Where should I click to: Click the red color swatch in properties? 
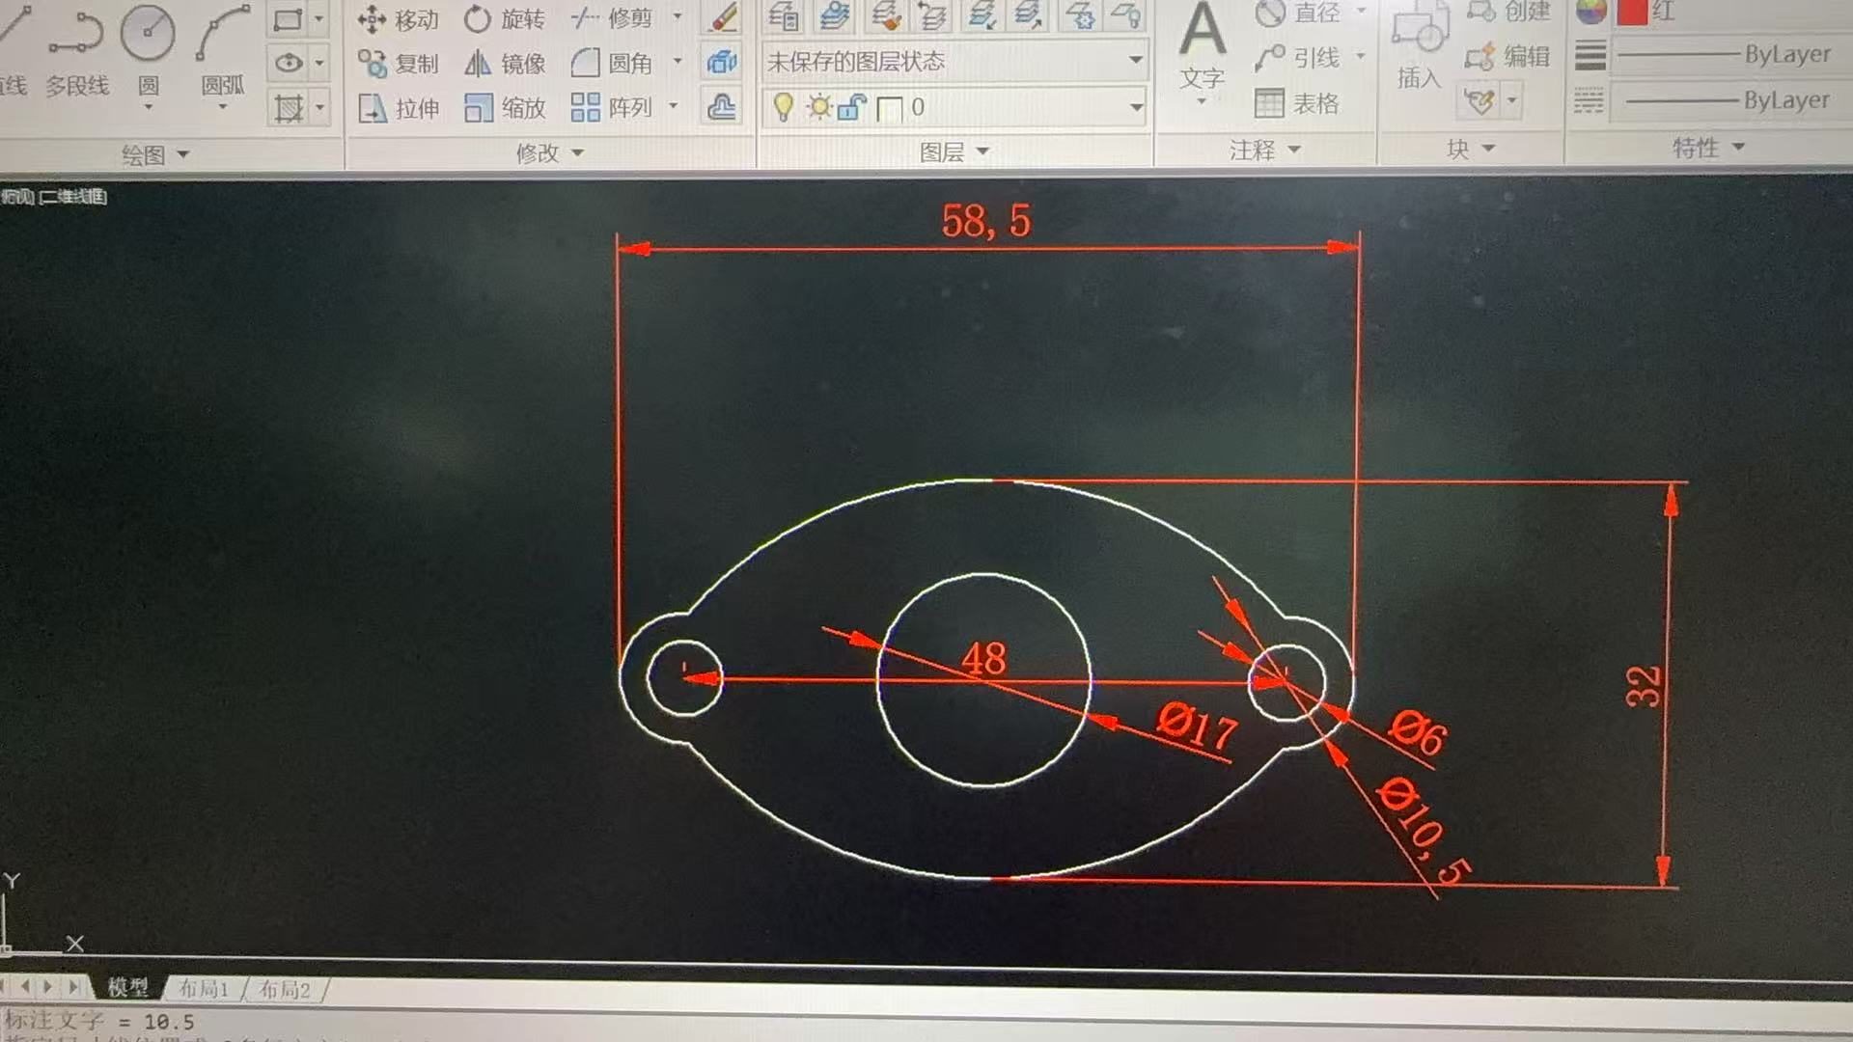(x=1632, y=13)
